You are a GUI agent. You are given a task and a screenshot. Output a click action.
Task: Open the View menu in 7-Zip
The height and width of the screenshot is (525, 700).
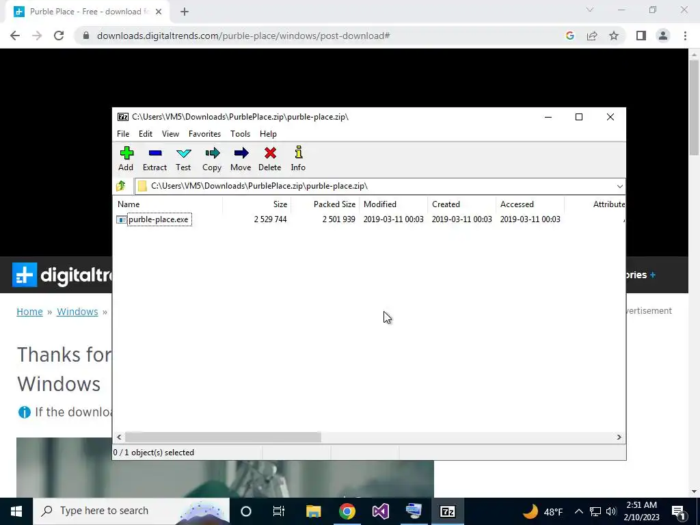click(x=170, y=134)
